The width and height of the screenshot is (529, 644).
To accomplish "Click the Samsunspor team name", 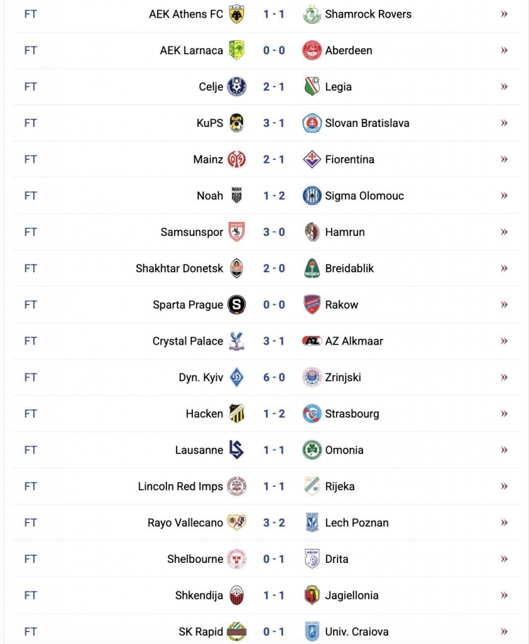I will pyautogui.click(x=192, y=231).
